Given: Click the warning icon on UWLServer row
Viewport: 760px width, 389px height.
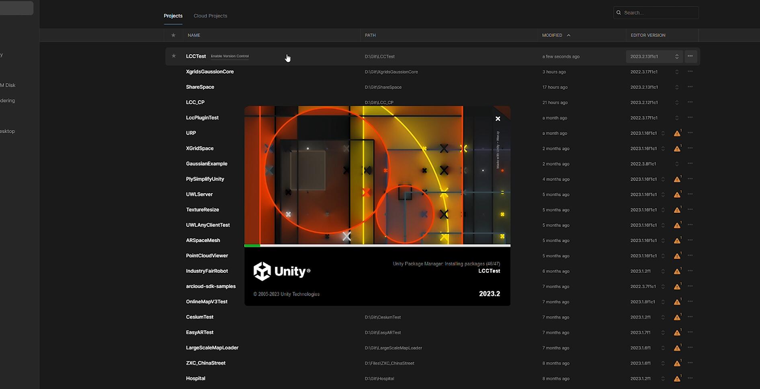Looking at the screenshot, I should pyautogui.click(x=677, y=194).
